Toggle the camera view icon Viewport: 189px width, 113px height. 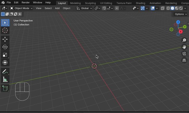click(184, 54)
